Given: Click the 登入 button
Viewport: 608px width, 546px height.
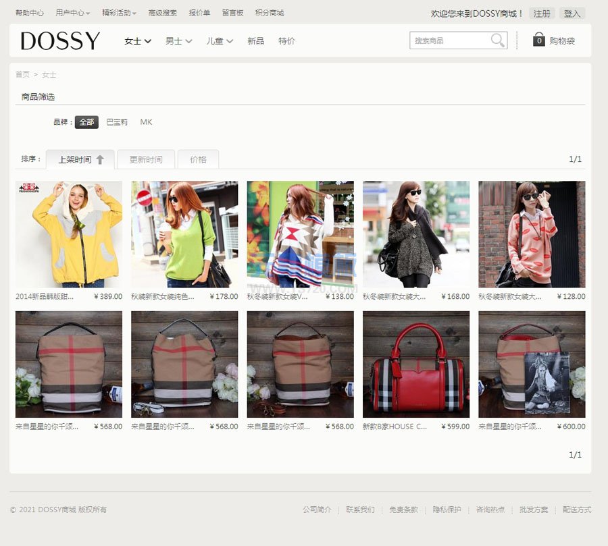Looking at the screenshot, I should point(572,13).
